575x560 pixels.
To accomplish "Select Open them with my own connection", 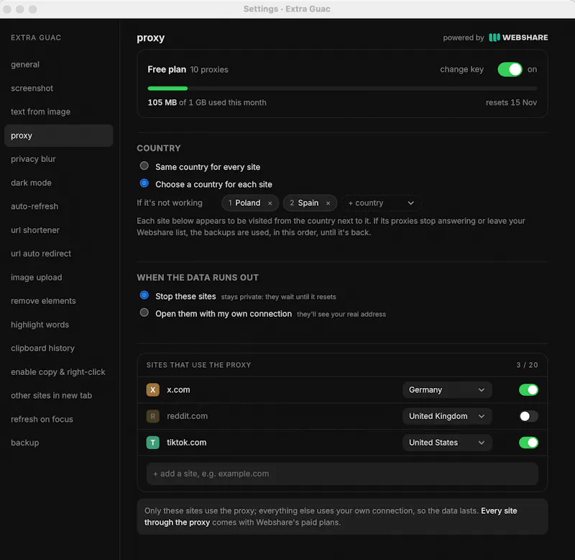I will (144, 312).
